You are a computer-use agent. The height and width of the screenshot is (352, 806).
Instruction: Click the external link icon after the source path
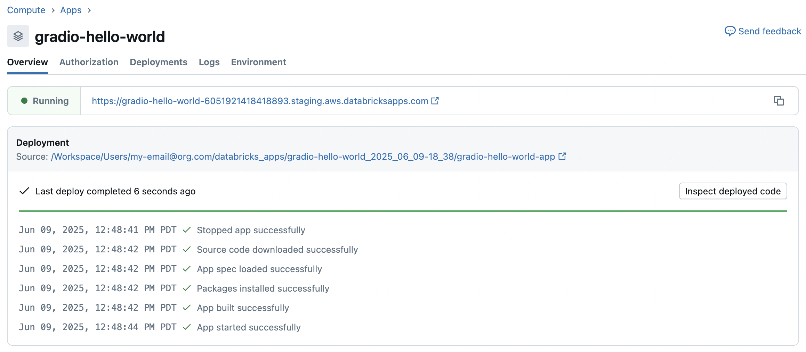[x=562, y=156]
